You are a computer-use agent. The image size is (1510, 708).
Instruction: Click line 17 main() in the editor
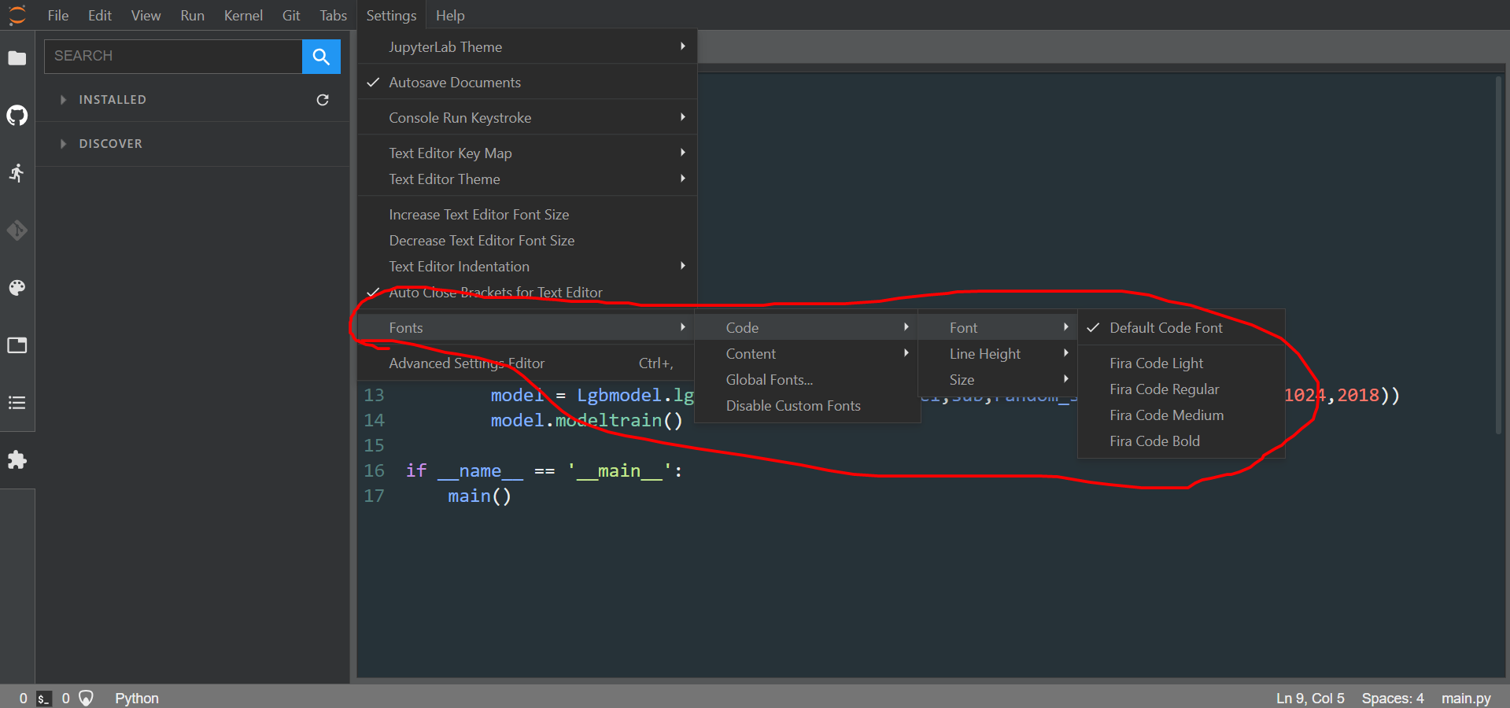(x=479, y=496)
